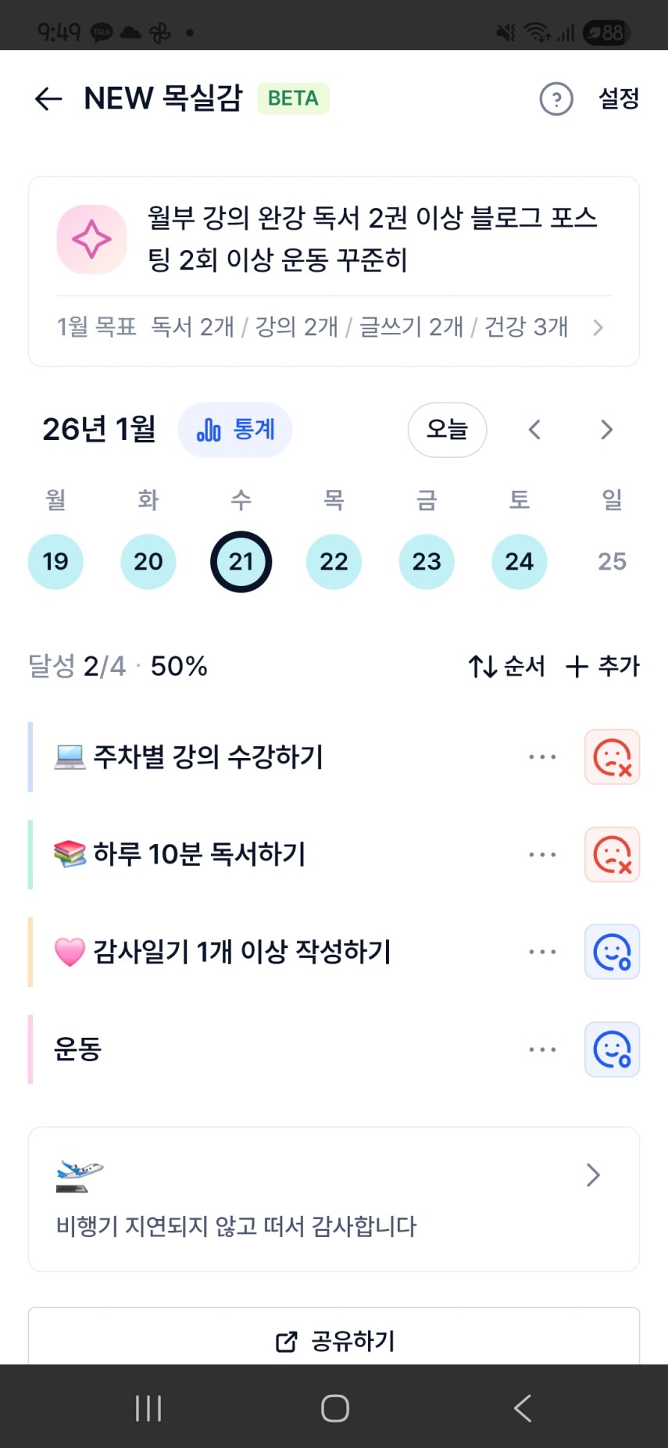Tap the pink color bar beside 운동

pos(30,1049)
